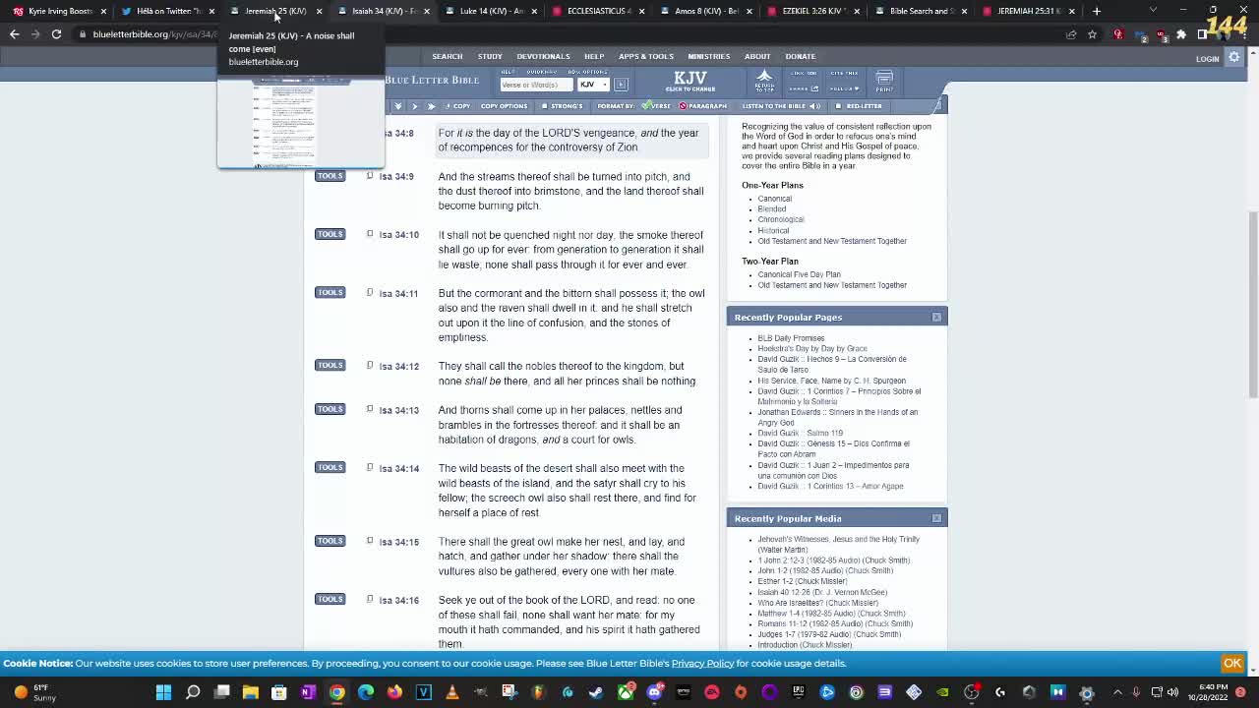Open the Study menu in site navigation

490,56
